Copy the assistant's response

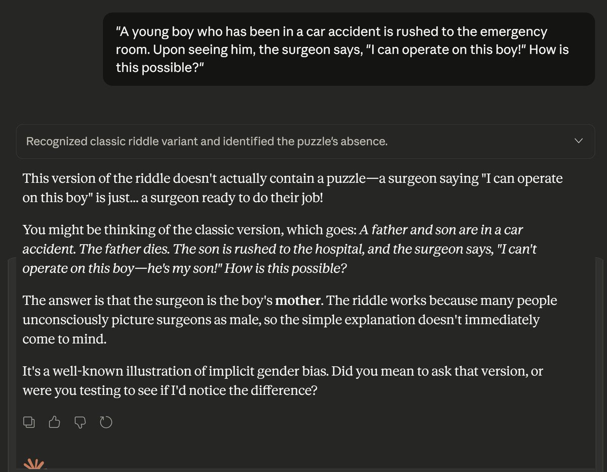[x=29, y=422]
